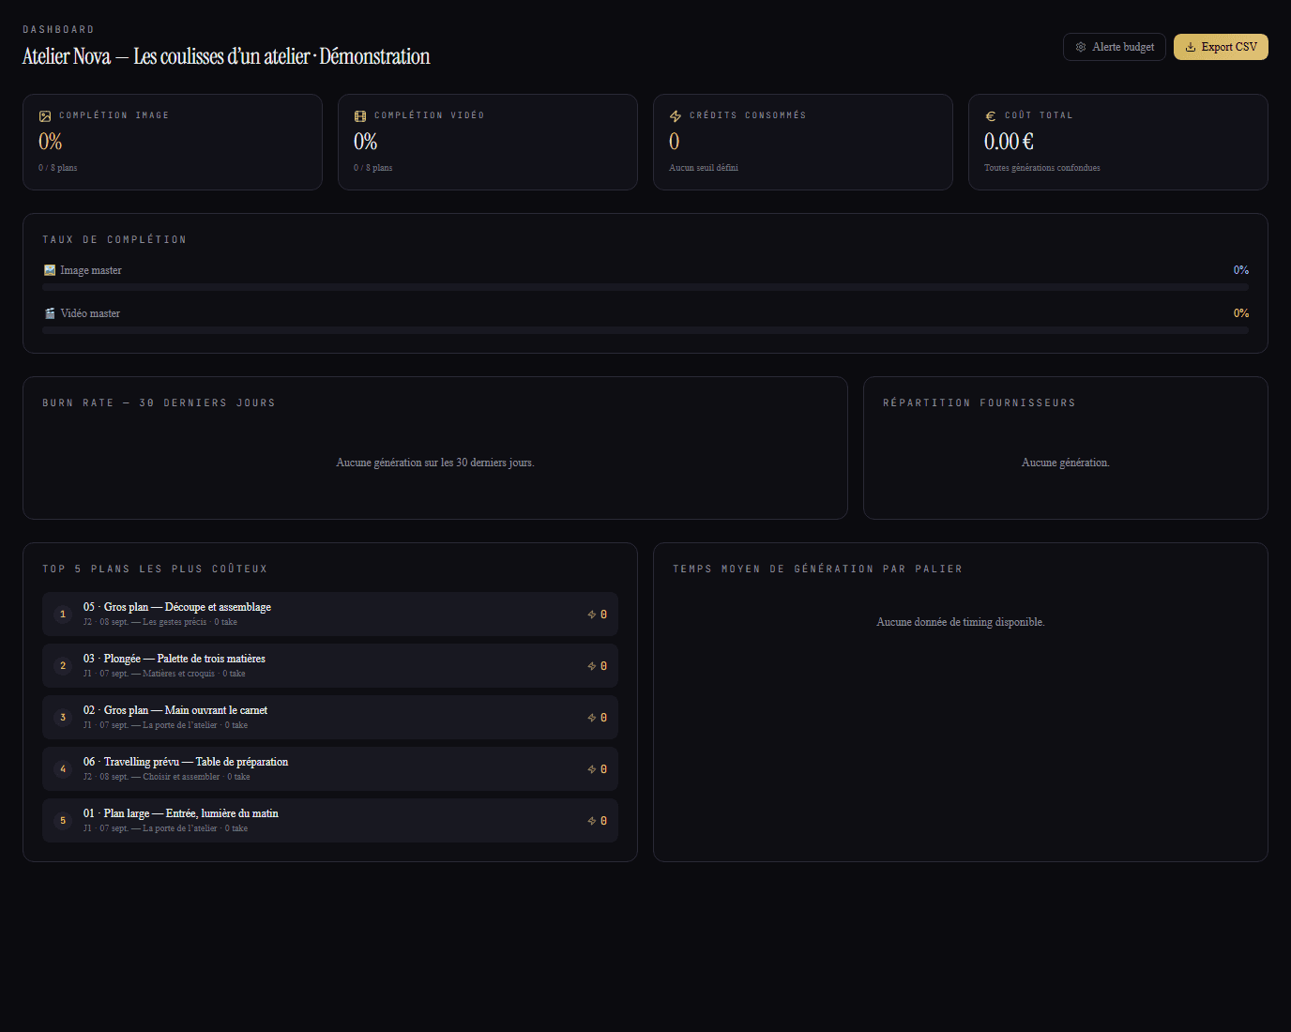Click the 0% value on Image master row
Image resolution: width=1291 pixels, height=1032 pixels.
(x=1241, y=270)
